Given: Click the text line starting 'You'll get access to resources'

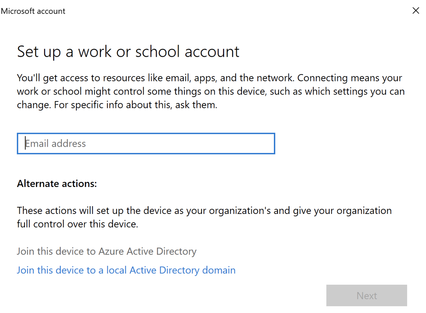Looking at the screenshot, I should click(209, 78).
